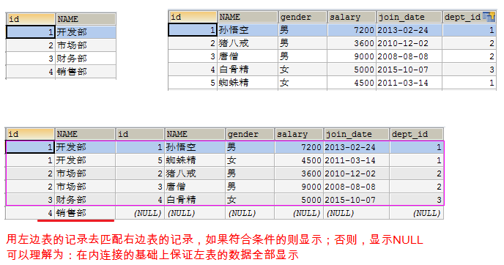Screen dimensions: 504x265
Task: Click the NAME header of department table
Action: coord(86,19)
